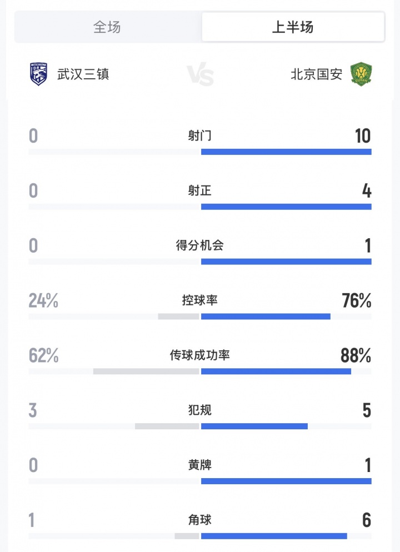Image resolution: width=400 pixels, height=552 pixels.
Task: Click the 得分机会 stat label
Action: (200, 245)
